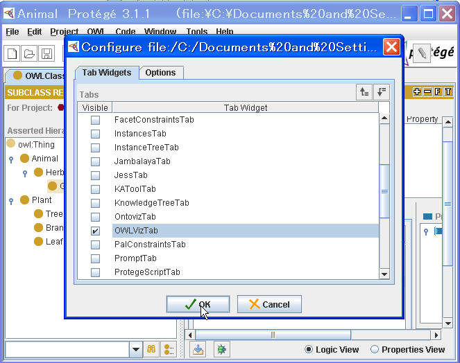Click the binoculars search icon
Viewport: 460px width, 363px height.
[152, 350]
